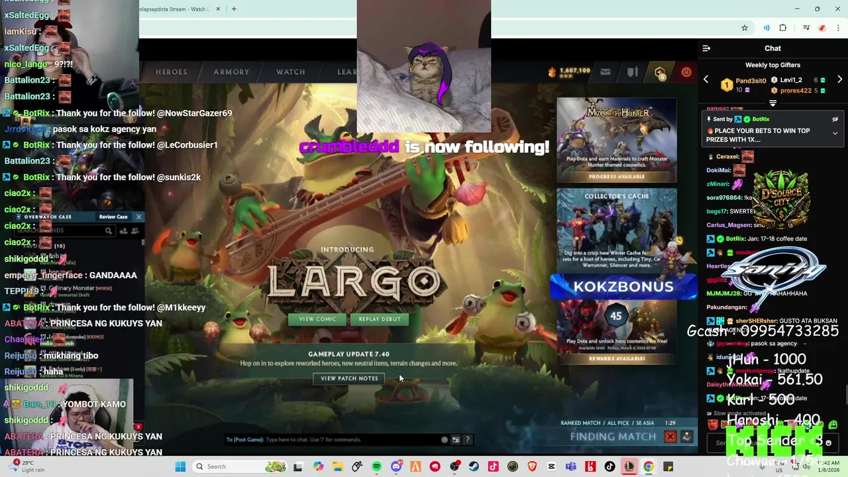The width and height of the screenshot is (848, 477).
Task: Click the Windows taskbar Search box
Action: [x=241, y=466]
